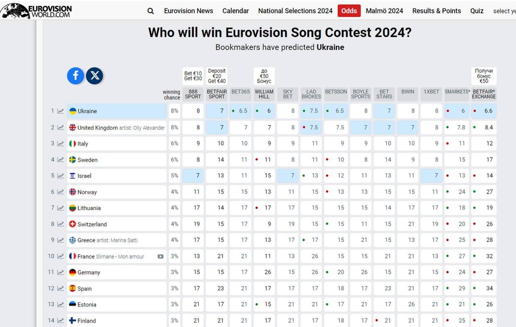Open Finland's odds trend chart icon

(x=60, y=321)
